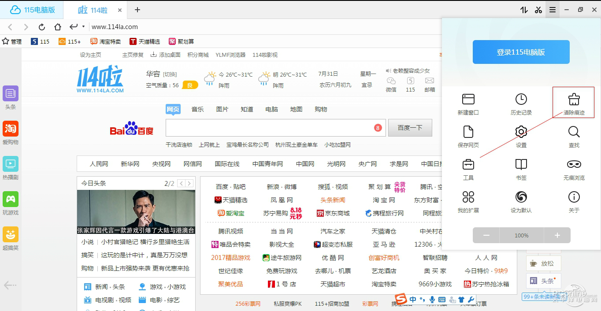Click 百度一下 search button
The height and width of the screenshot is (311, 601).
pos(410,128)
